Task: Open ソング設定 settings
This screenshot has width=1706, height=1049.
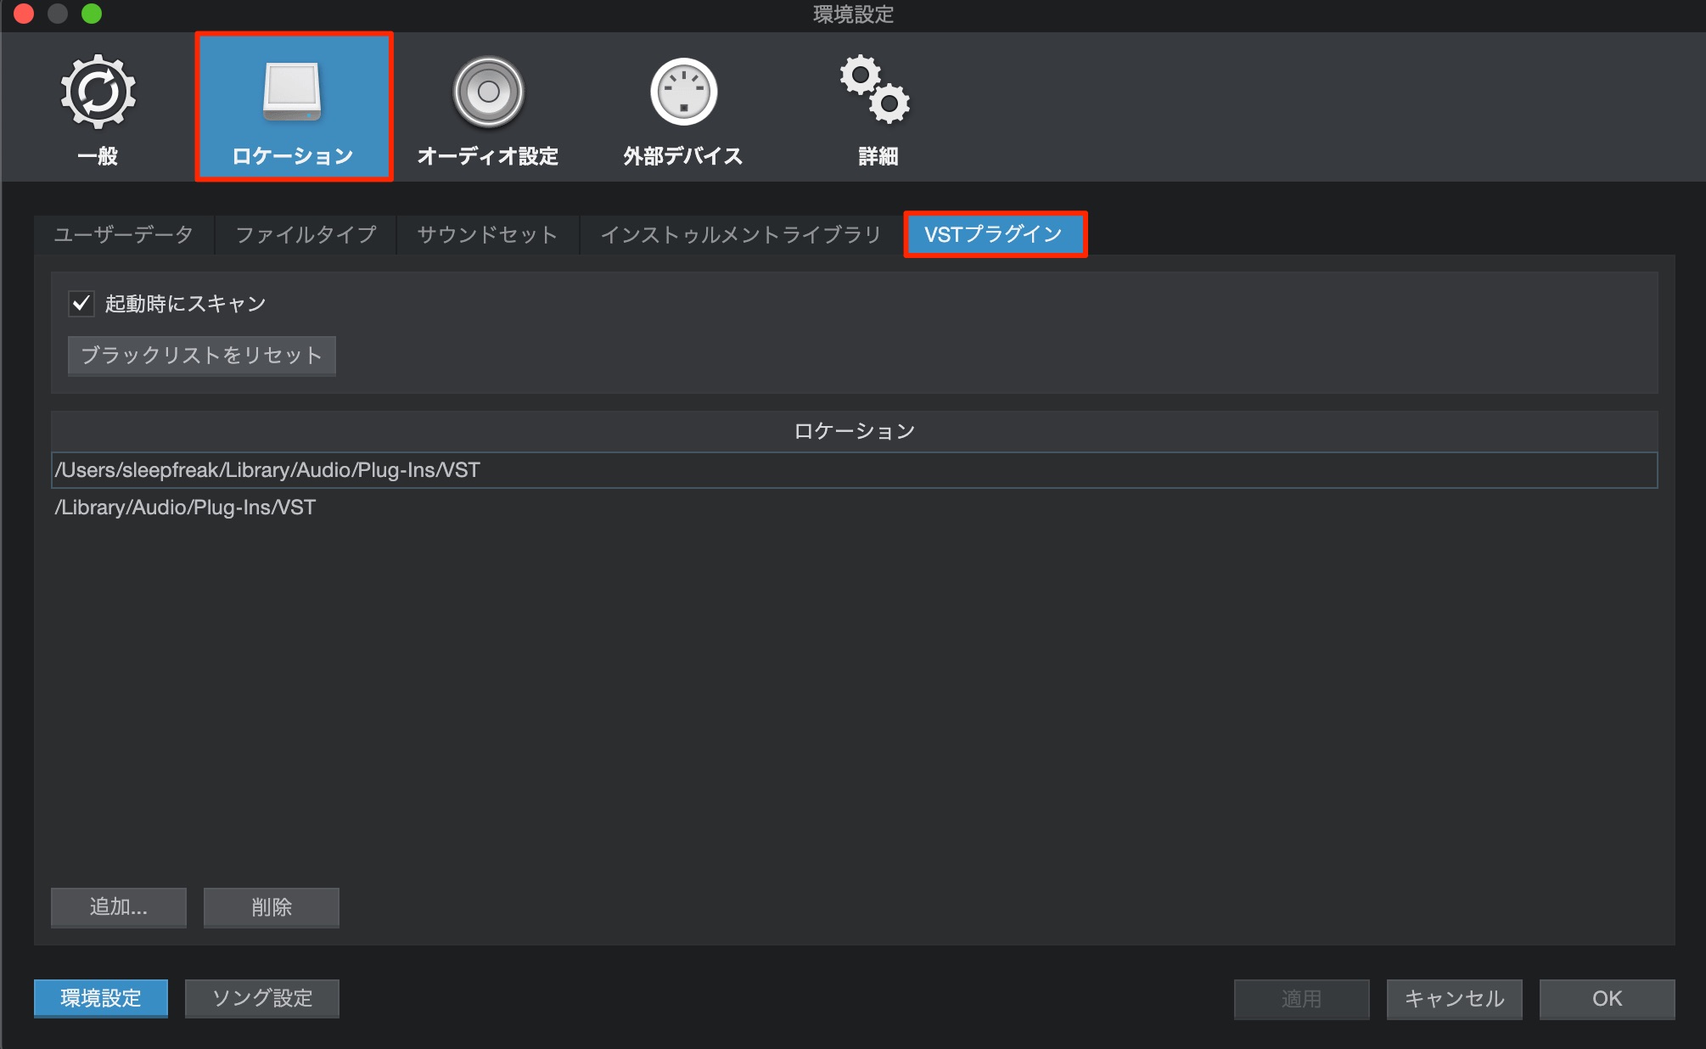Action: 262,998
